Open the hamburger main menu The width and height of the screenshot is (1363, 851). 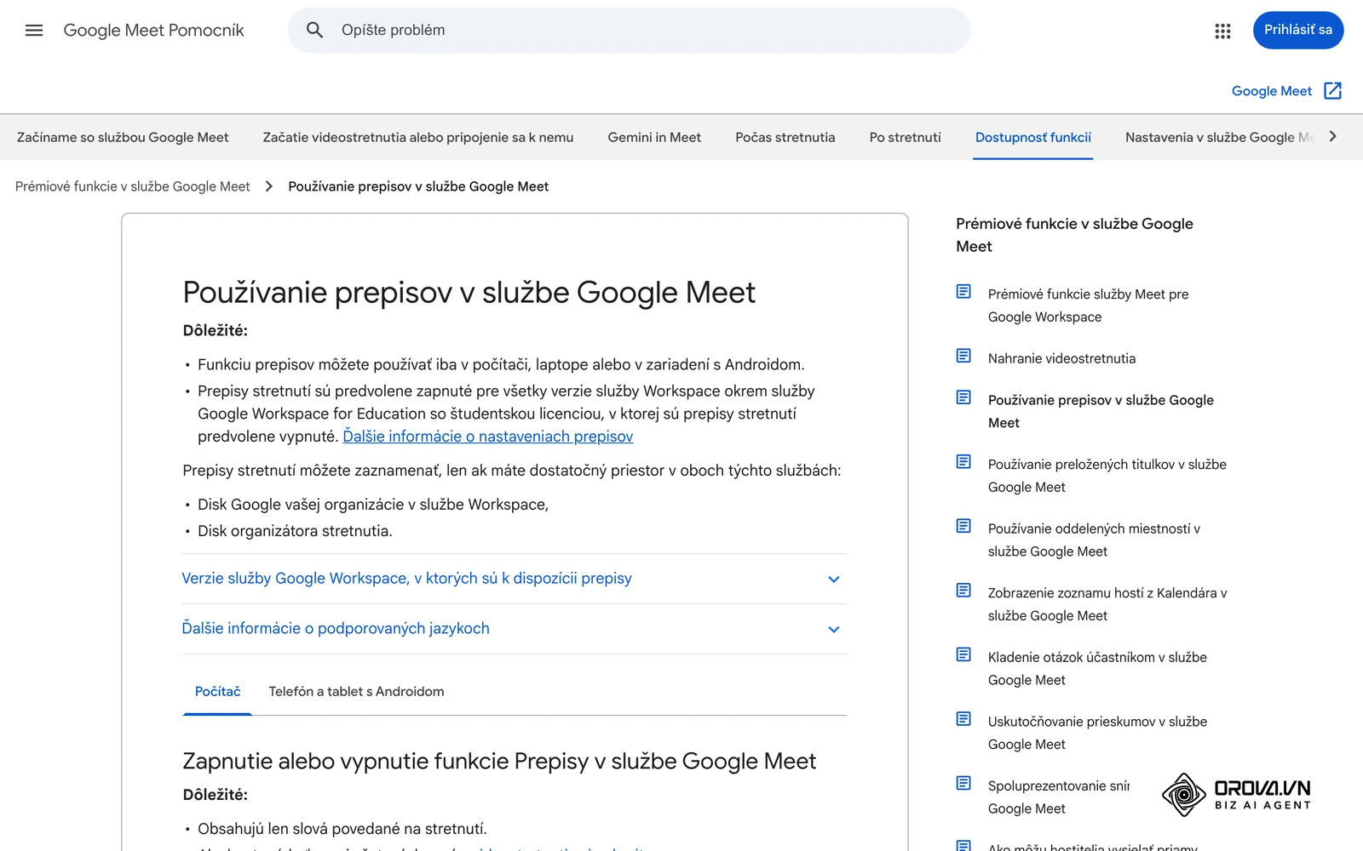34,31
